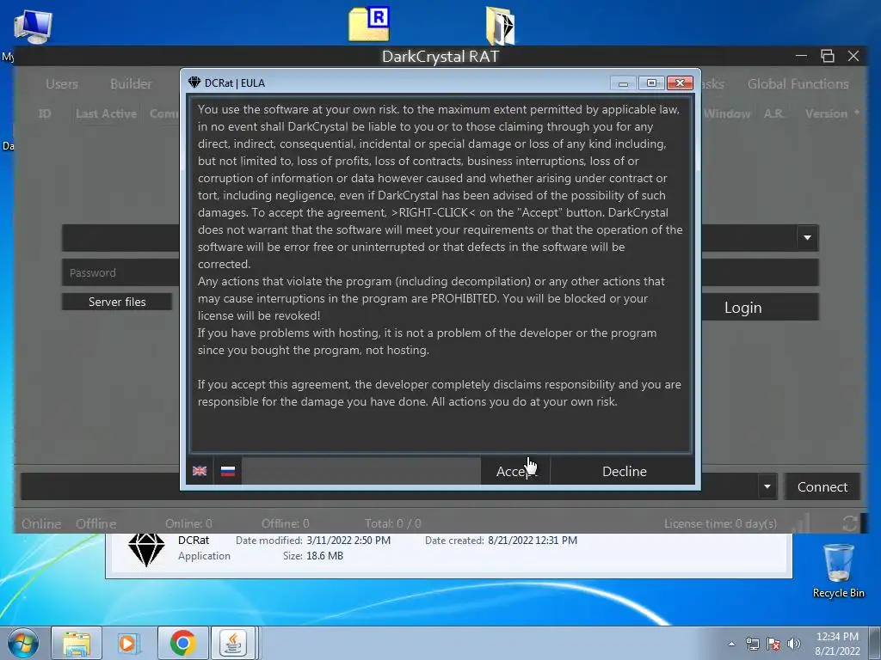Screen dimensions: 881x660
Task: Select the Recycle Bin desktop icon
Action: click(838, 571)
